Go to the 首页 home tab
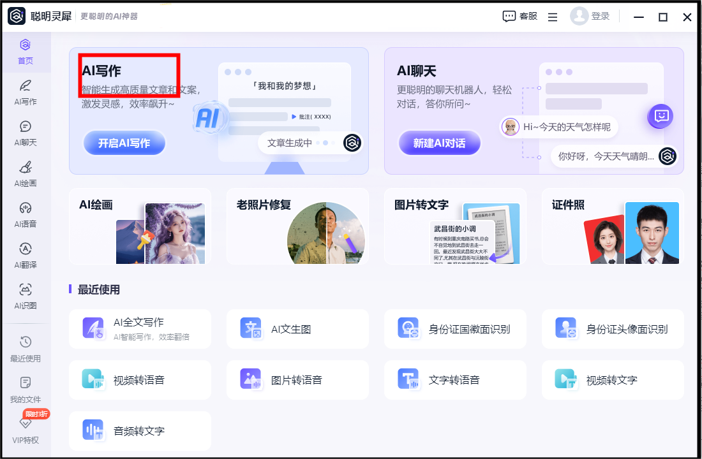Screen dimensions: 702x459 click(x=26, y=52)
